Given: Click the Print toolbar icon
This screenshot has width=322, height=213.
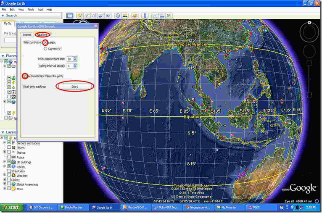Looking at the screenshot, I should point(162,16).
